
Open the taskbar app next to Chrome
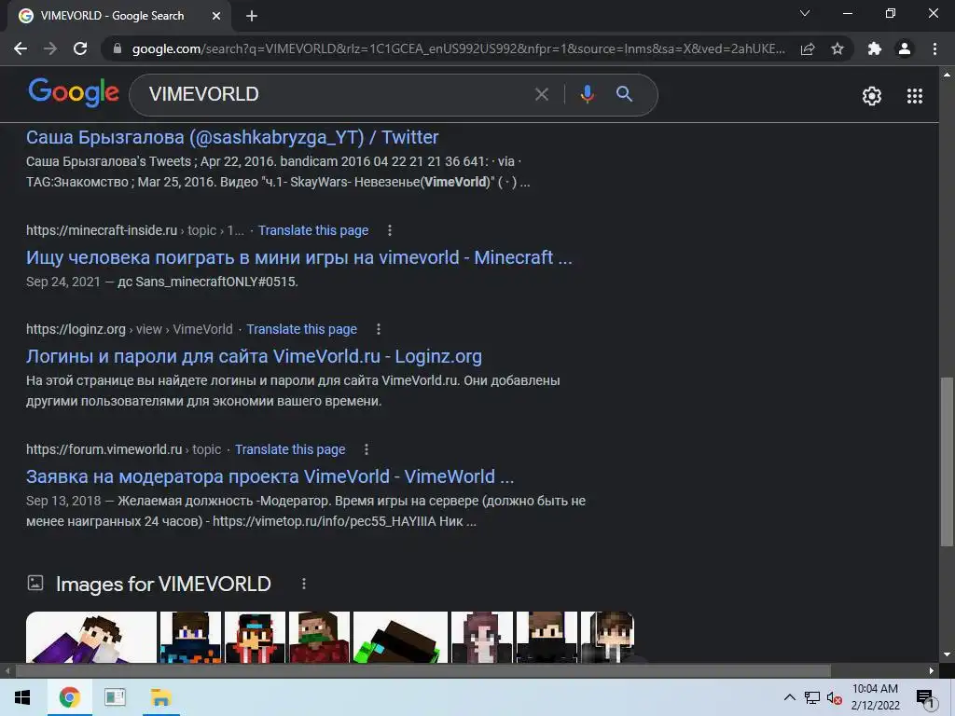tap(115, 697)
